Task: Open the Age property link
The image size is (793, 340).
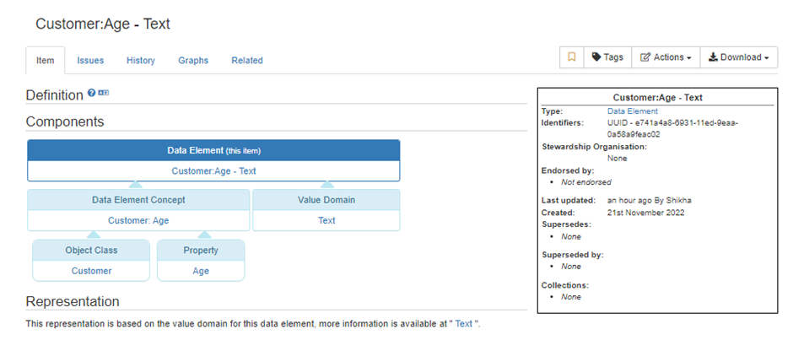Action: point(201,271)
